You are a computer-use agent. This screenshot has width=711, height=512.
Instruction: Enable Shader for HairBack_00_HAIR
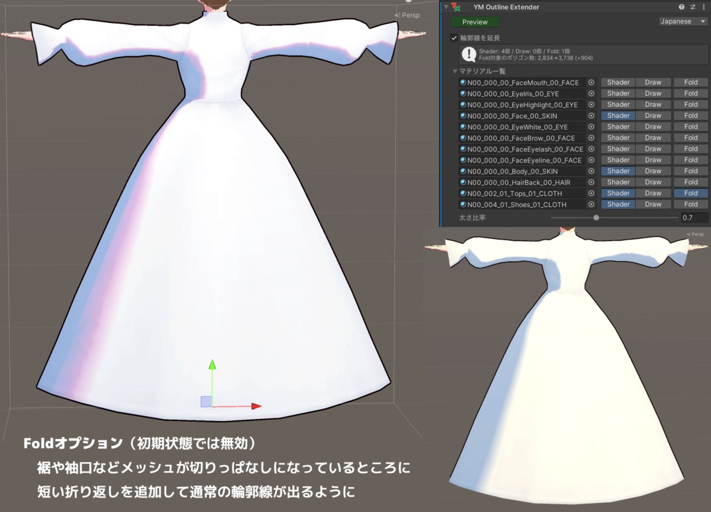pos(618,182)
